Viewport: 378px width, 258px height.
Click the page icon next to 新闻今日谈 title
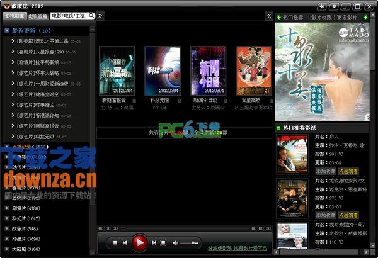pyautogui.click(x=226, y=101)
